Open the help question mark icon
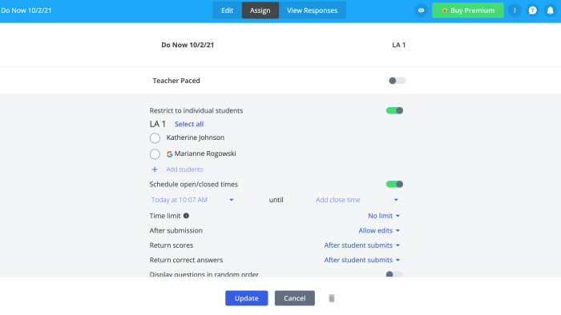Viewport: 561px width, 315px height. (x=533, y=10)
